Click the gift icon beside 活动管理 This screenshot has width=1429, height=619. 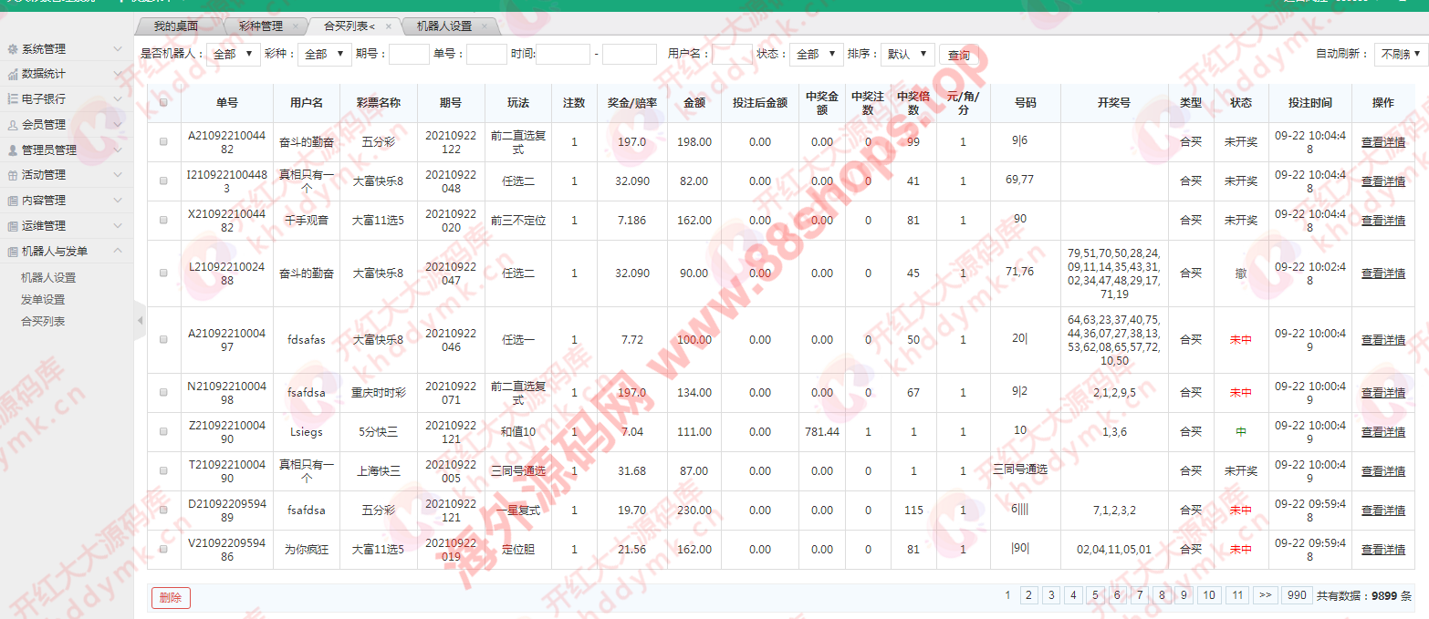[x=13, y=175]
